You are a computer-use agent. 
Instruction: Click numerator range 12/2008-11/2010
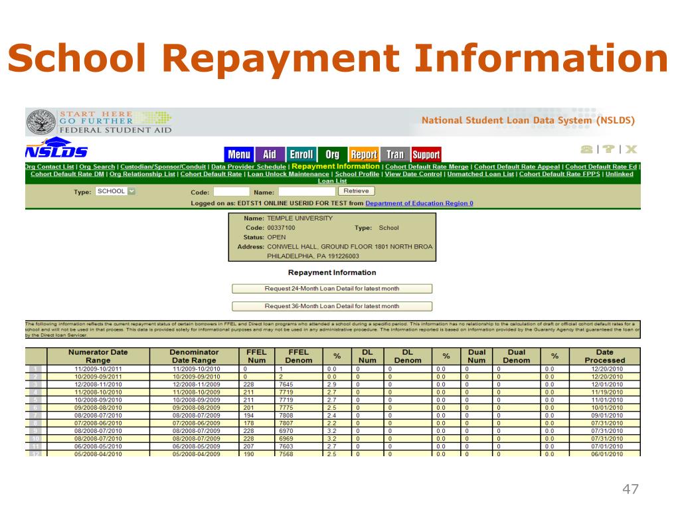98,384
